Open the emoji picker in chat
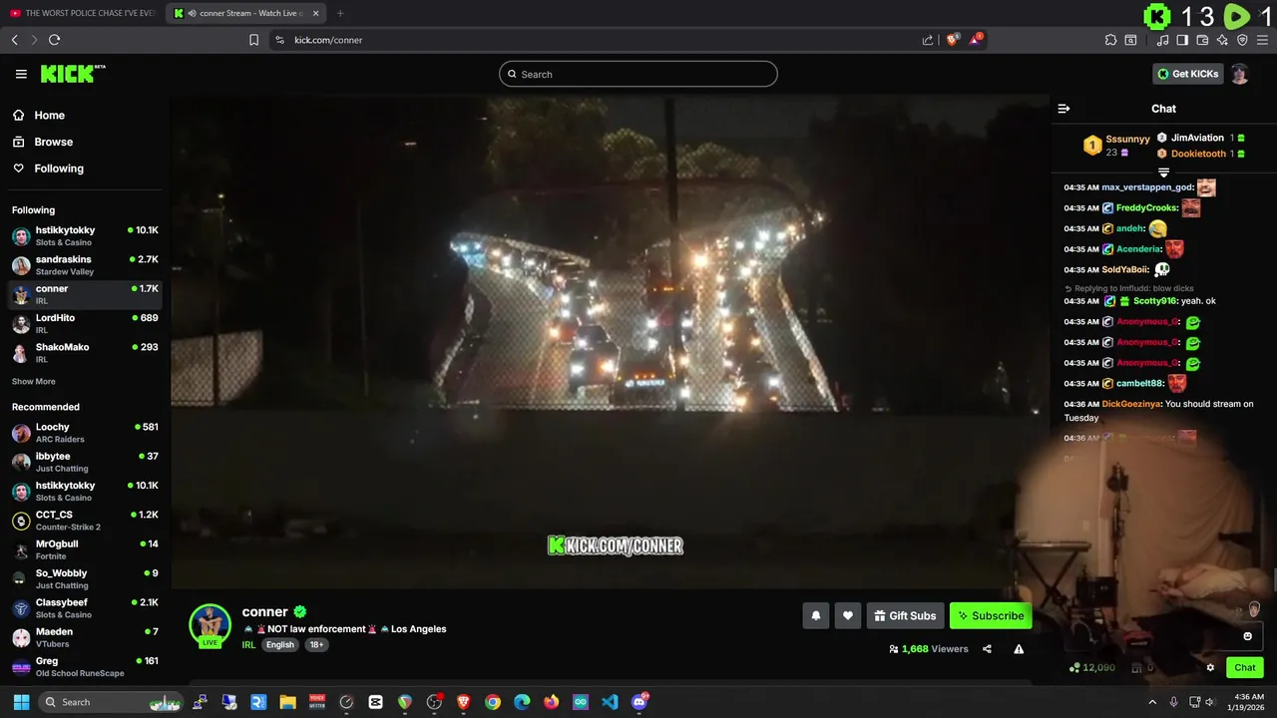Viewport: 1277px width, 718px height. [1247, 636]
